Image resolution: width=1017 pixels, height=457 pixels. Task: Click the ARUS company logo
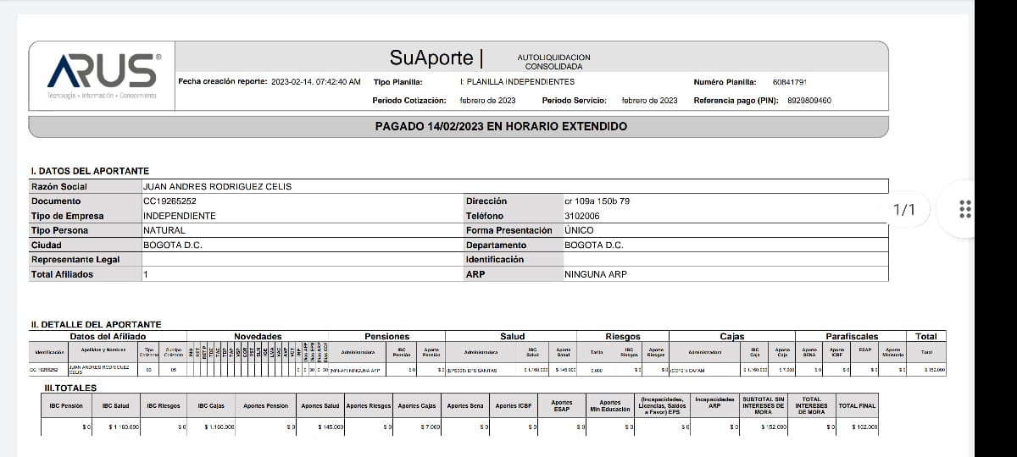103,71
